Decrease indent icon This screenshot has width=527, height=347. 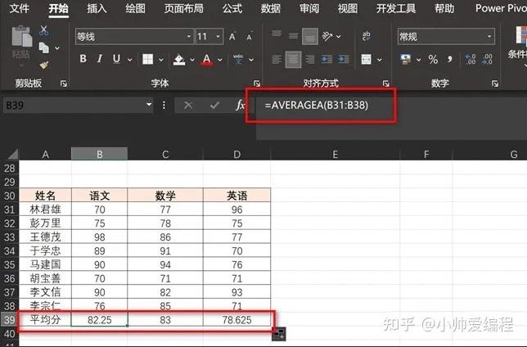click(327, 59)
